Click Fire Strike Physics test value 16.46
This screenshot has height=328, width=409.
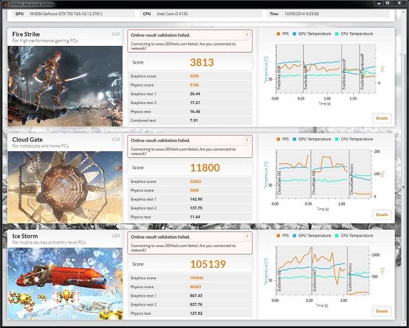point(195,112)
